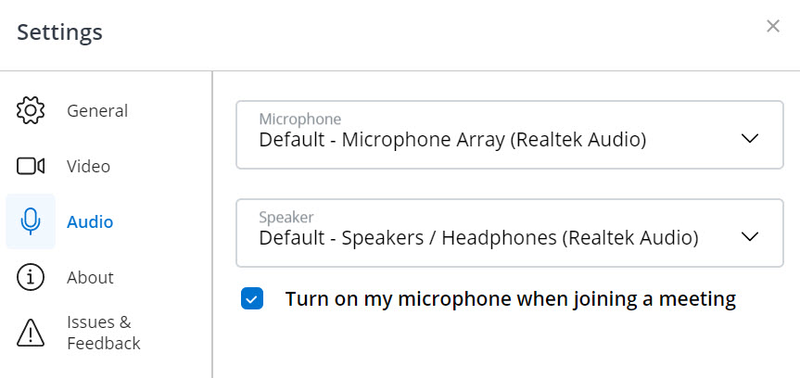800x378 pixels.
Task: Open 'Default - Speakers / Headphones' selector
Action: (477, 238)
